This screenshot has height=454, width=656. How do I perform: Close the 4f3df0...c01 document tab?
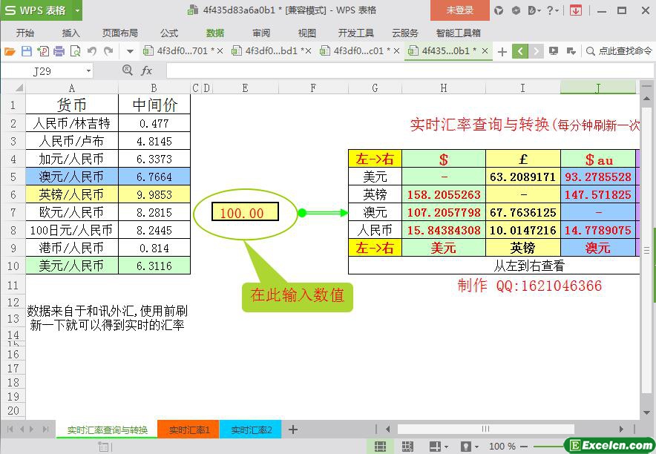[396, 51]
